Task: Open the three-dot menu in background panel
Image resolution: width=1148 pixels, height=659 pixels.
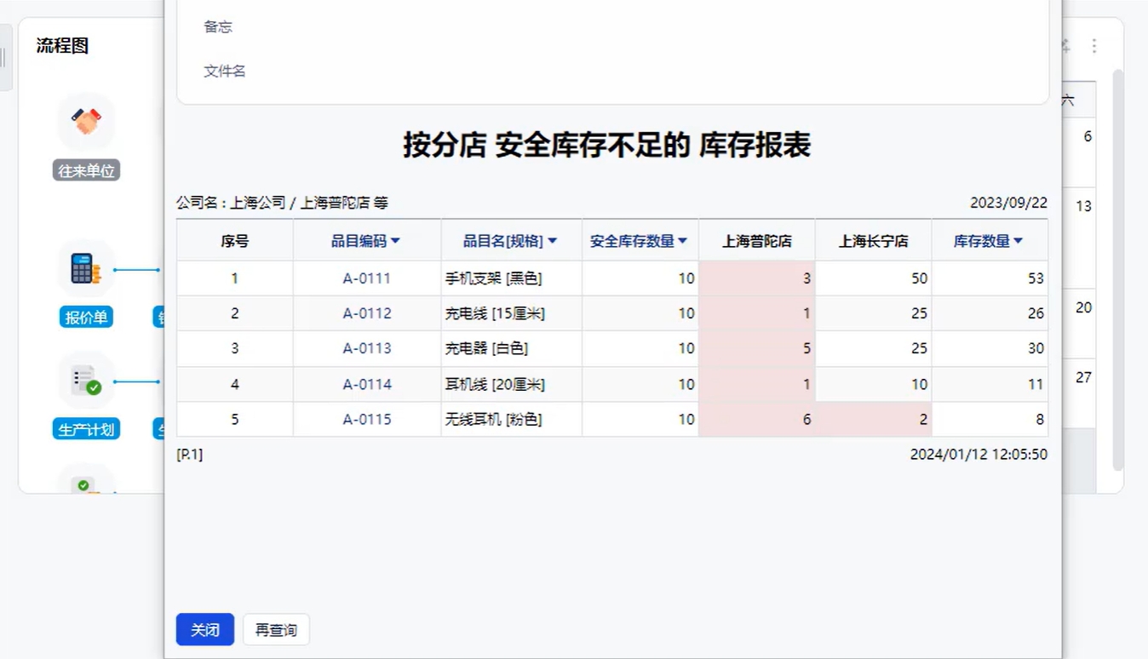Action: coord(1094,46)
